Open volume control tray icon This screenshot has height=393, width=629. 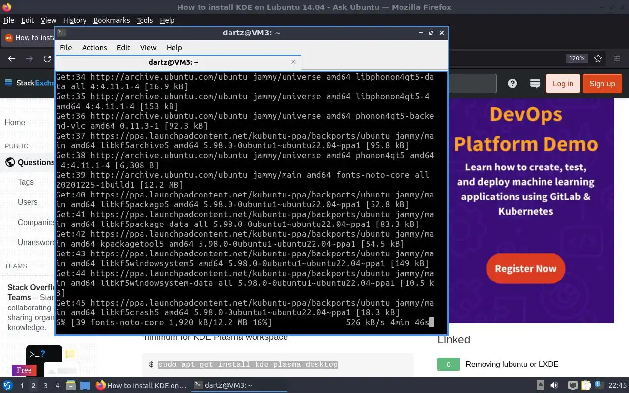[x=554, y=385]
